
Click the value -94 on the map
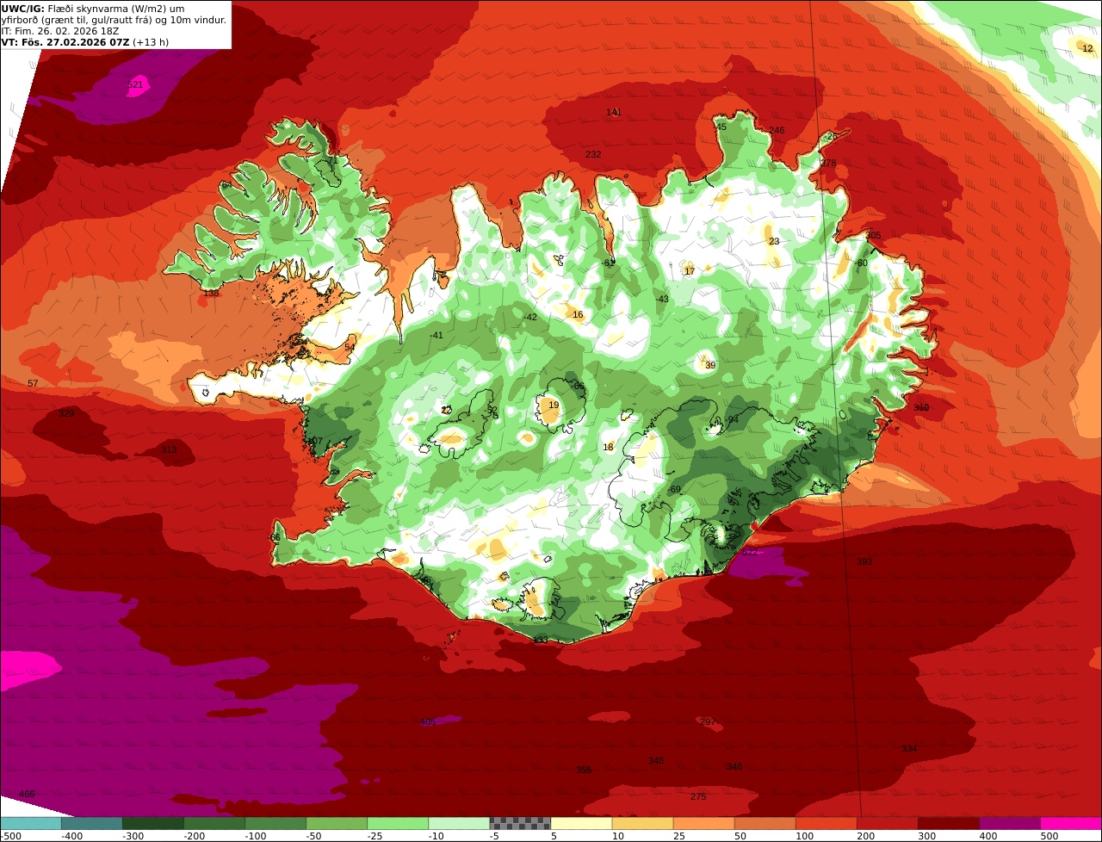click(x=732, y=419)
